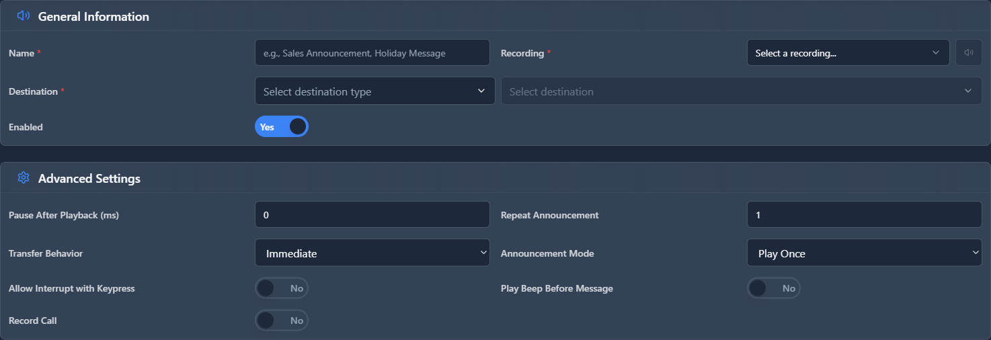This screenshot has width=991, height=340.
Task: Click the Pause After Playback input field
Action: tap(372, 214)
